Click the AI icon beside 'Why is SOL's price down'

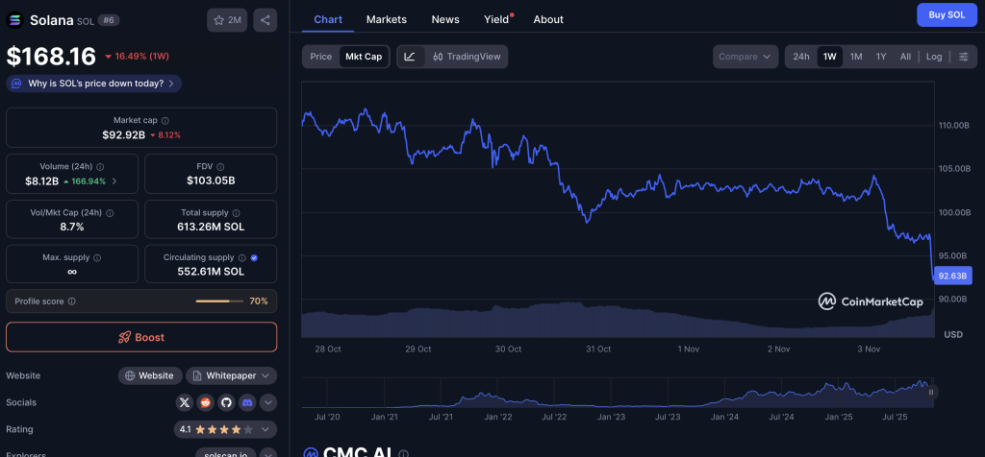[17, 84]
